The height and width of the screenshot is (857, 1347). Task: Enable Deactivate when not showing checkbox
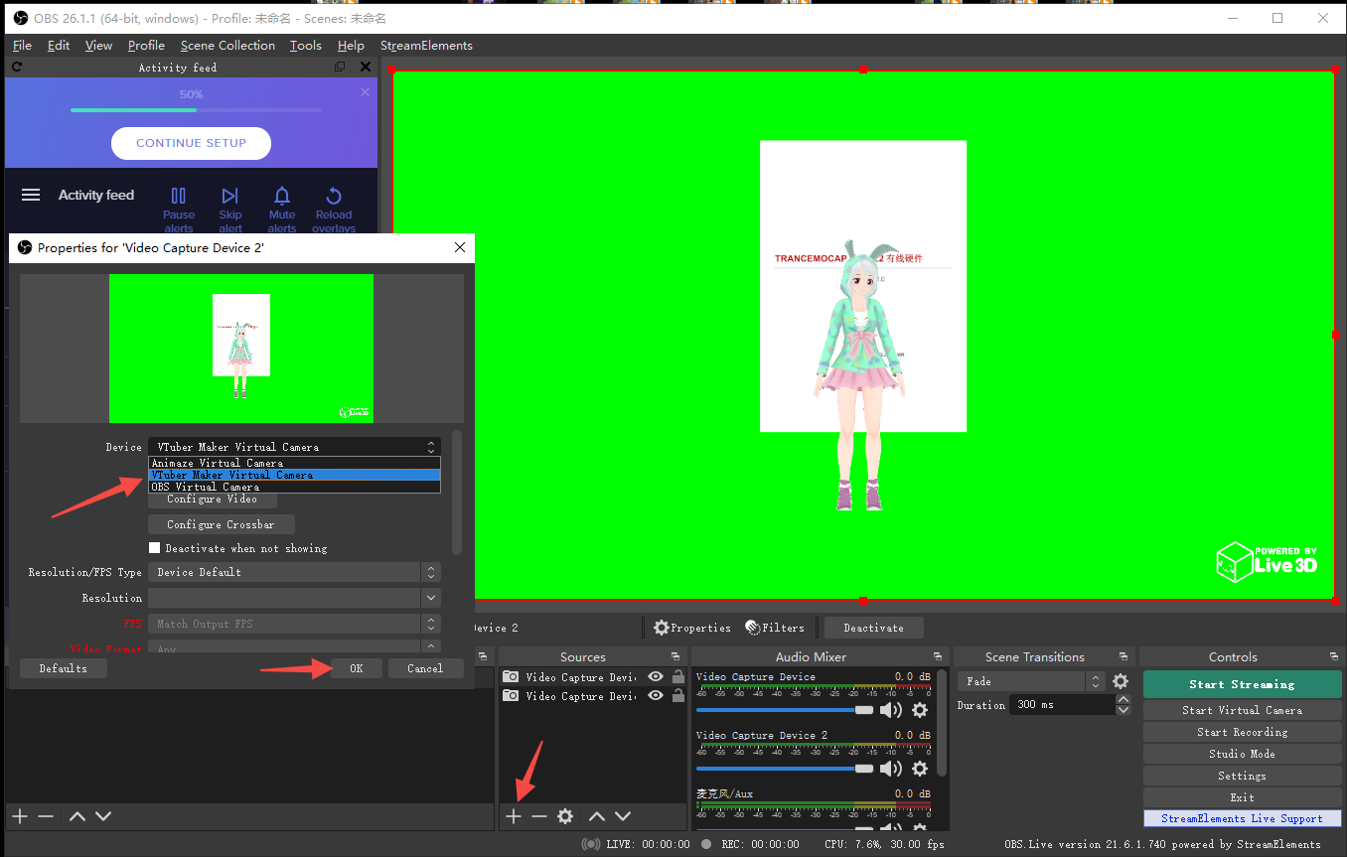154,548
